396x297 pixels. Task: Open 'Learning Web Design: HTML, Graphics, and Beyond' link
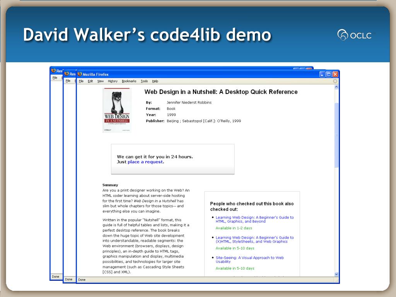click(x=254, y=219)
